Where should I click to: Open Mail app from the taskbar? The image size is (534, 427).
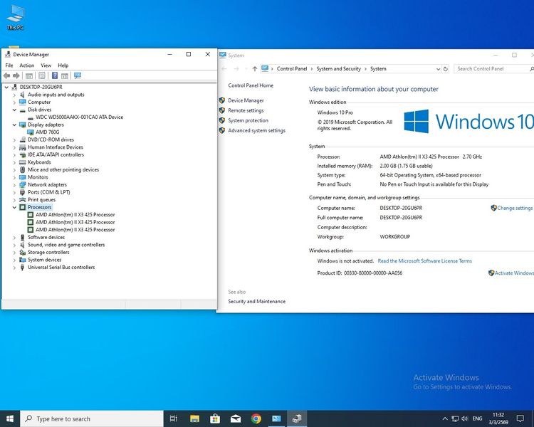click(x=236, y=418)
